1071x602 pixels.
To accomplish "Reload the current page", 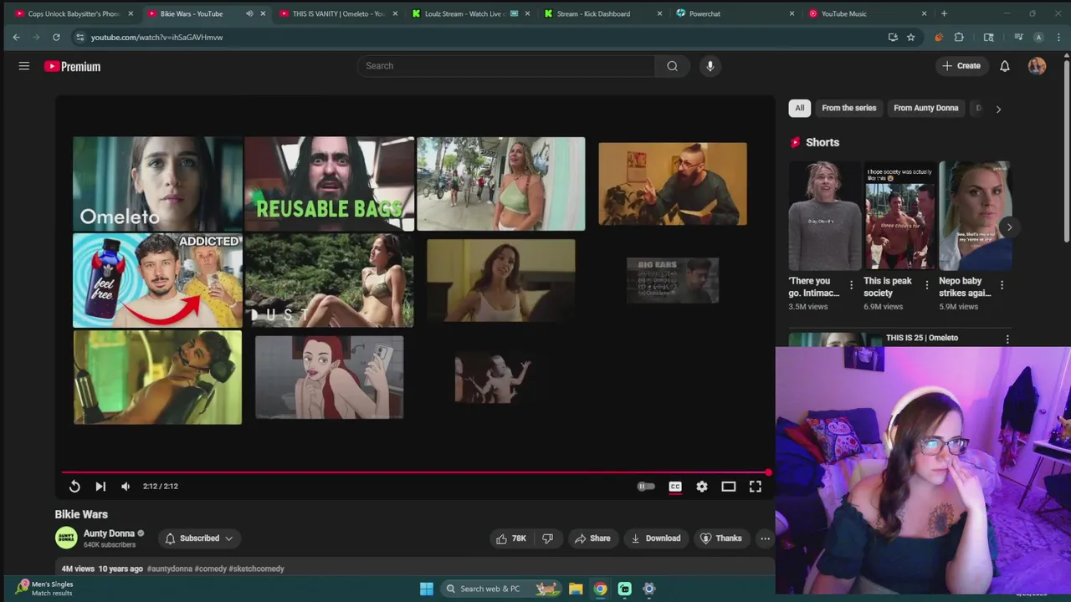I will tap(56, 37).
